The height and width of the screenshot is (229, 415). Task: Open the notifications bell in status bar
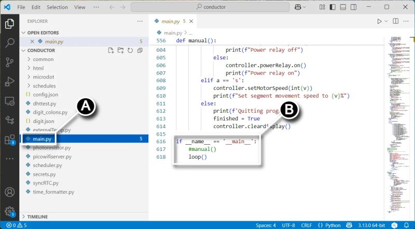(x=406, y=225)
